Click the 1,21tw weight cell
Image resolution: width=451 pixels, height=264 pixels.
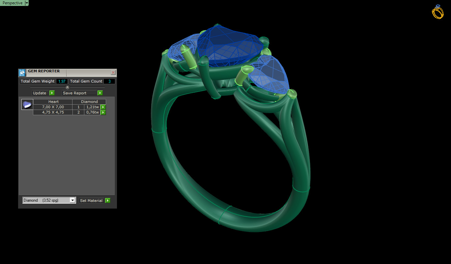point(92,107)
